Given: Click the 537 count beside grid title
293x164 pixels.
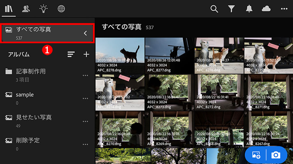Looking at the screenshot, I should (150, 28).
